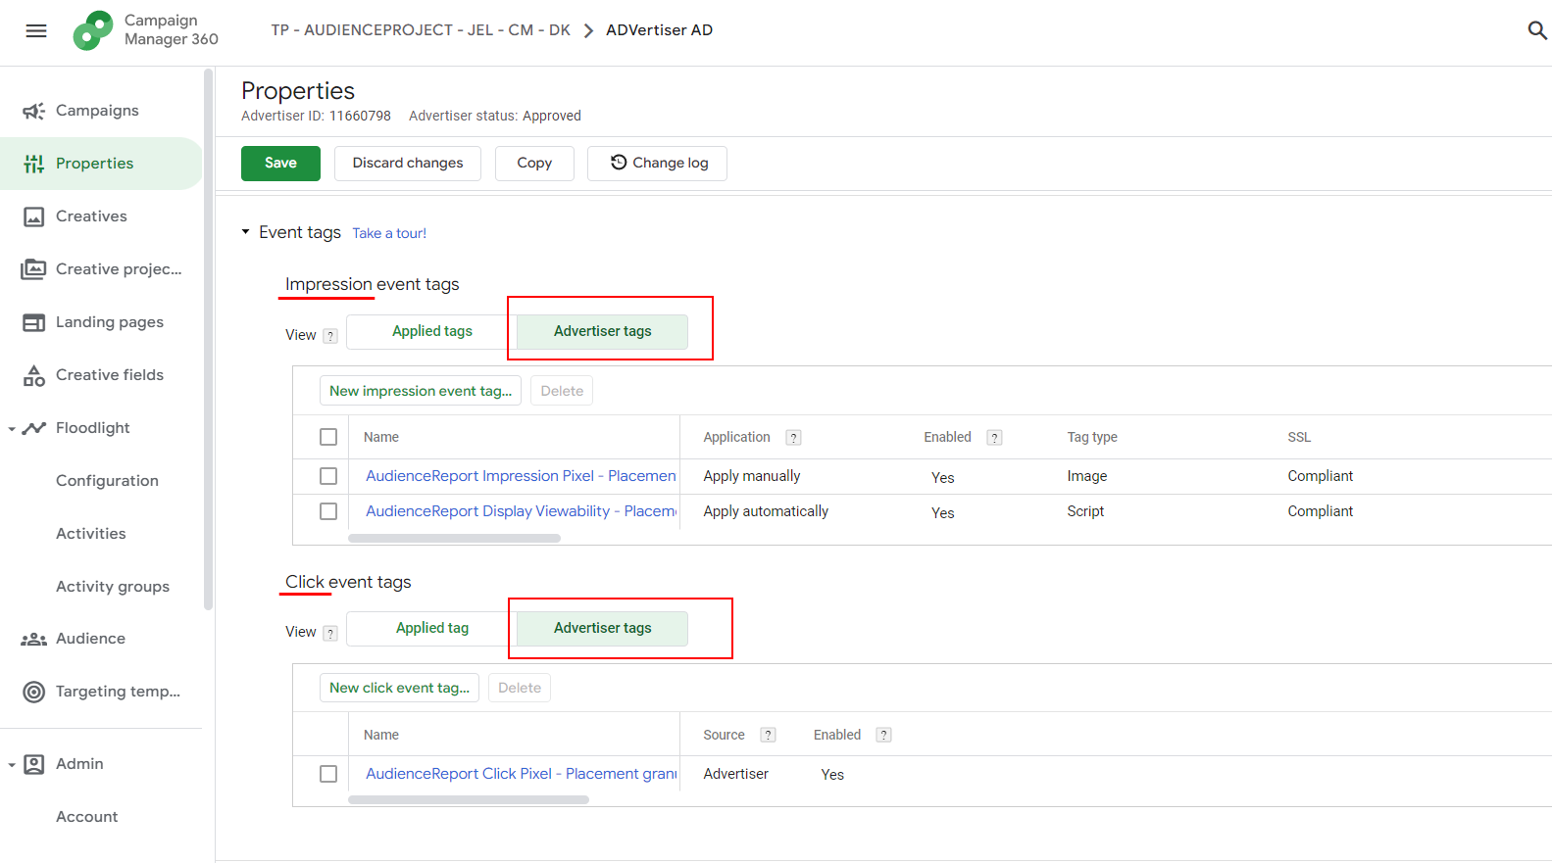Click the Tag type column header
The height and width of the screenshot is (863, 1552).
click(1092, 437)
